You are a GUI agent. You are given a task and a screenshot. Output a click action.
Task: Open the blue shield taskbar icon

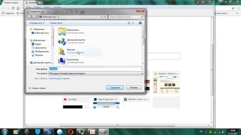[38, 132]
